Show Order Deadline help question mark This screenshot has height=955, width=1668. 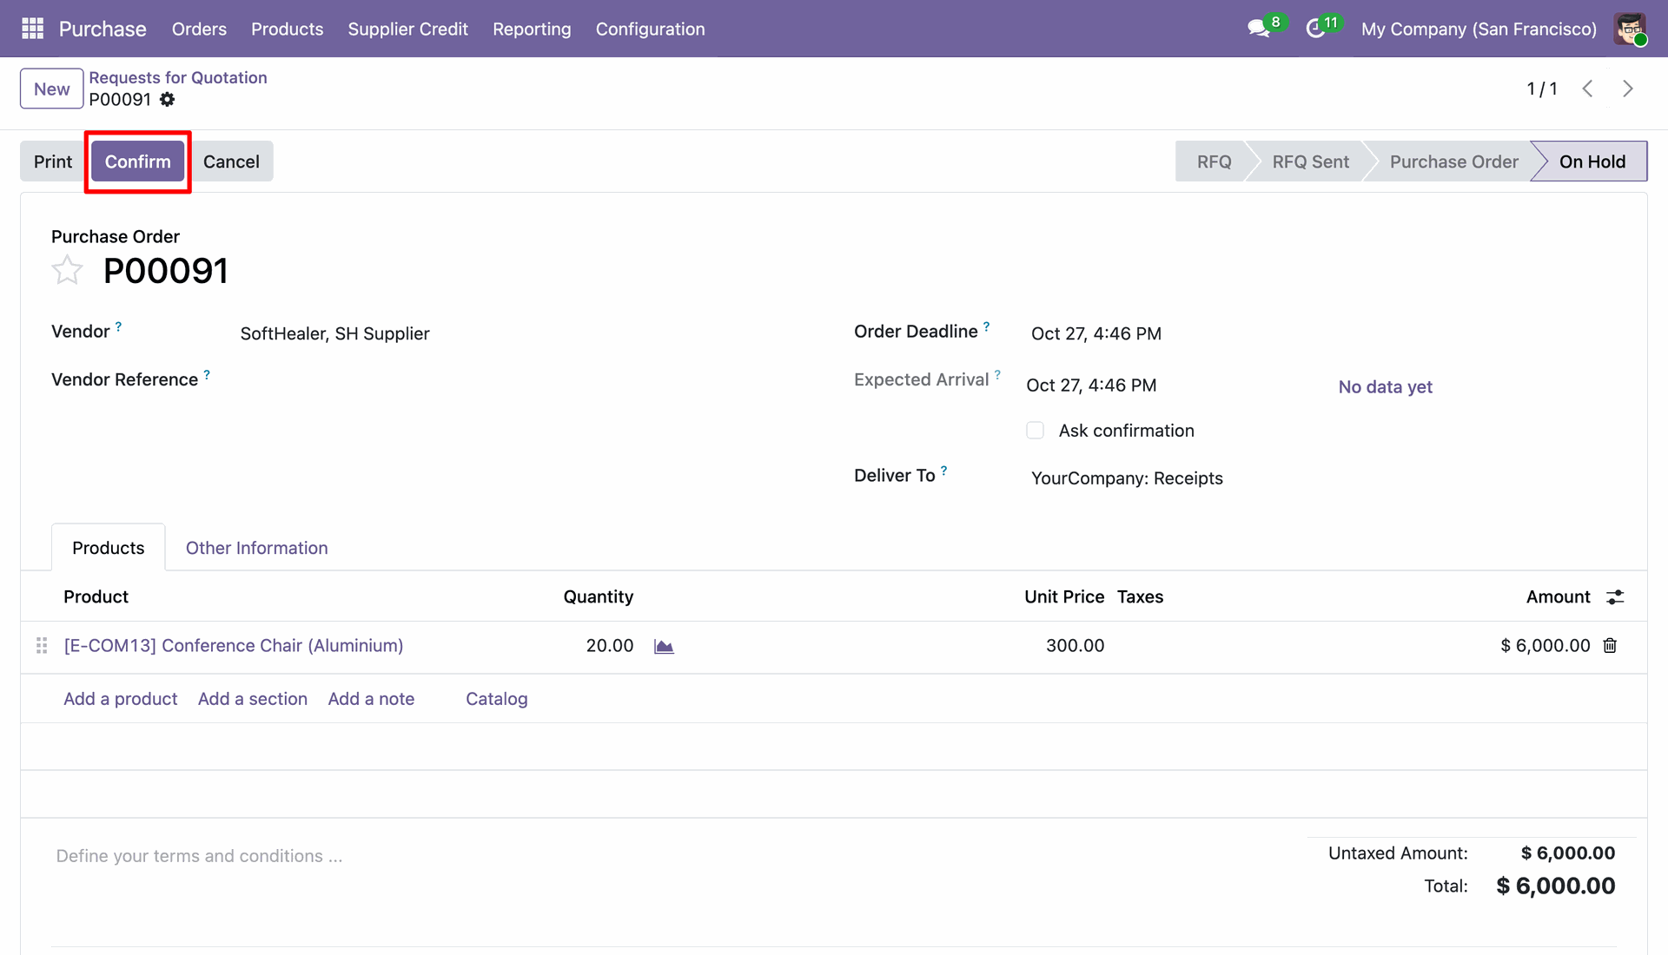pos(986,326)
